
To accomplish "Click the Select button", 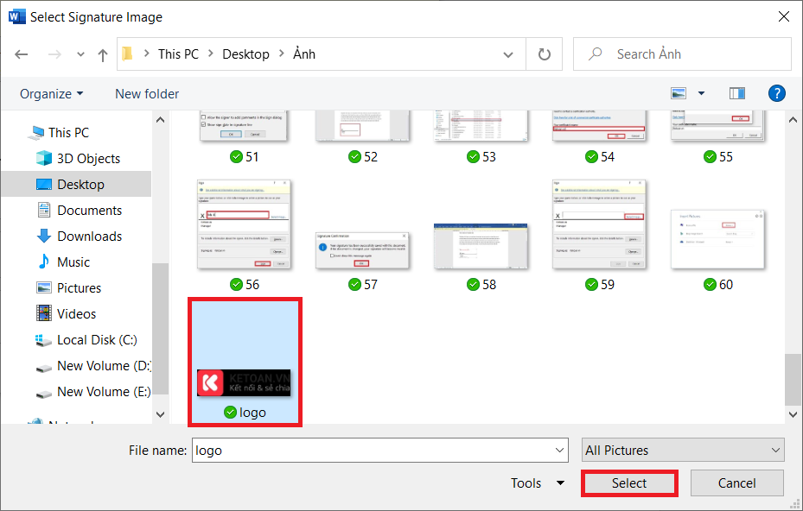I will (629, 483).
